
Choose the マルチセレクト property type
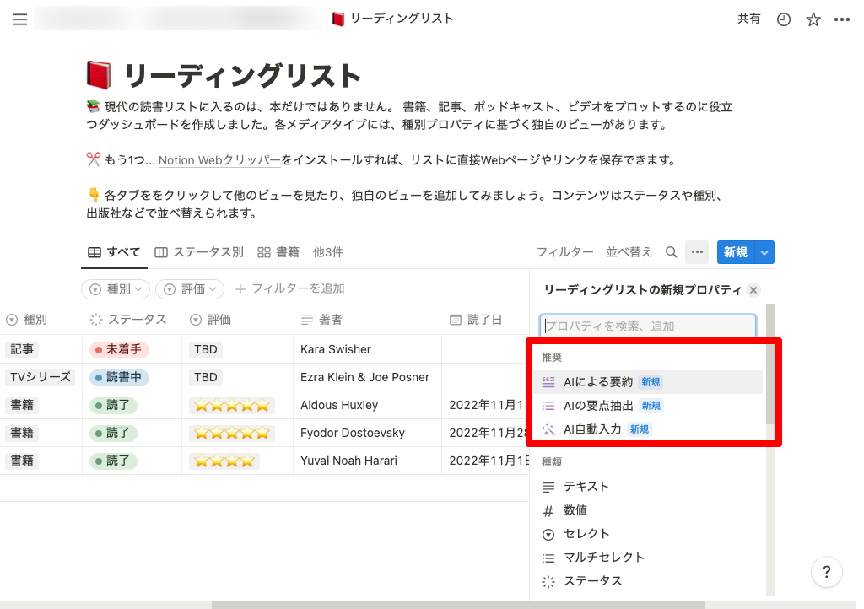604,558
